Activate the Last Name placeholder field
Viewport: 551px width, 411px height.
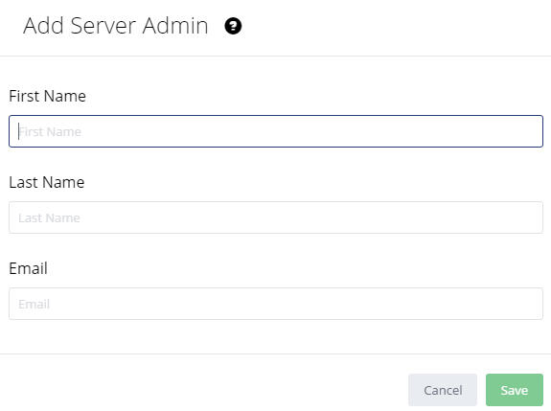click(x=276, y=217)
